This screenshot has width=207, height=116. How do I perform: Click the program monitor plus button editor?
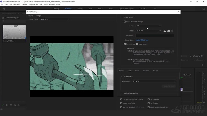point(203,65)
